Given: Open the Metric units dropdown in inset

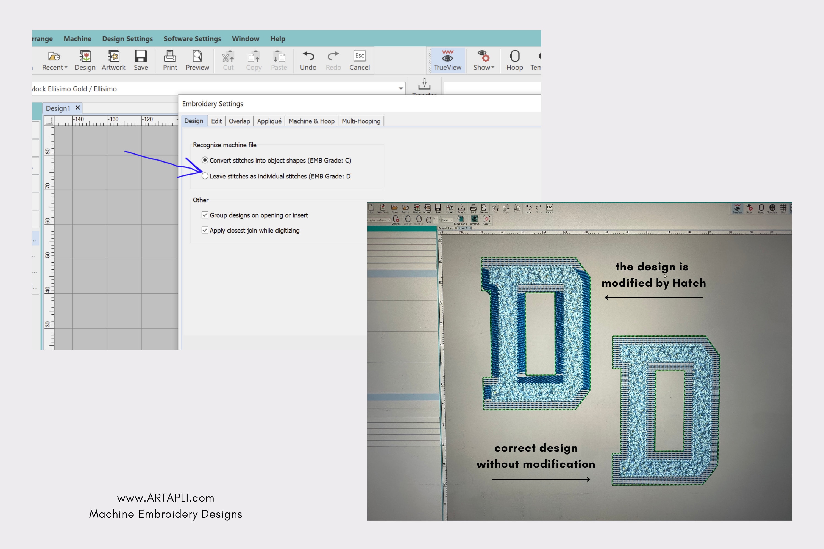Looking at the screenshot, I should pyautogui.click(x=447, y=220).
